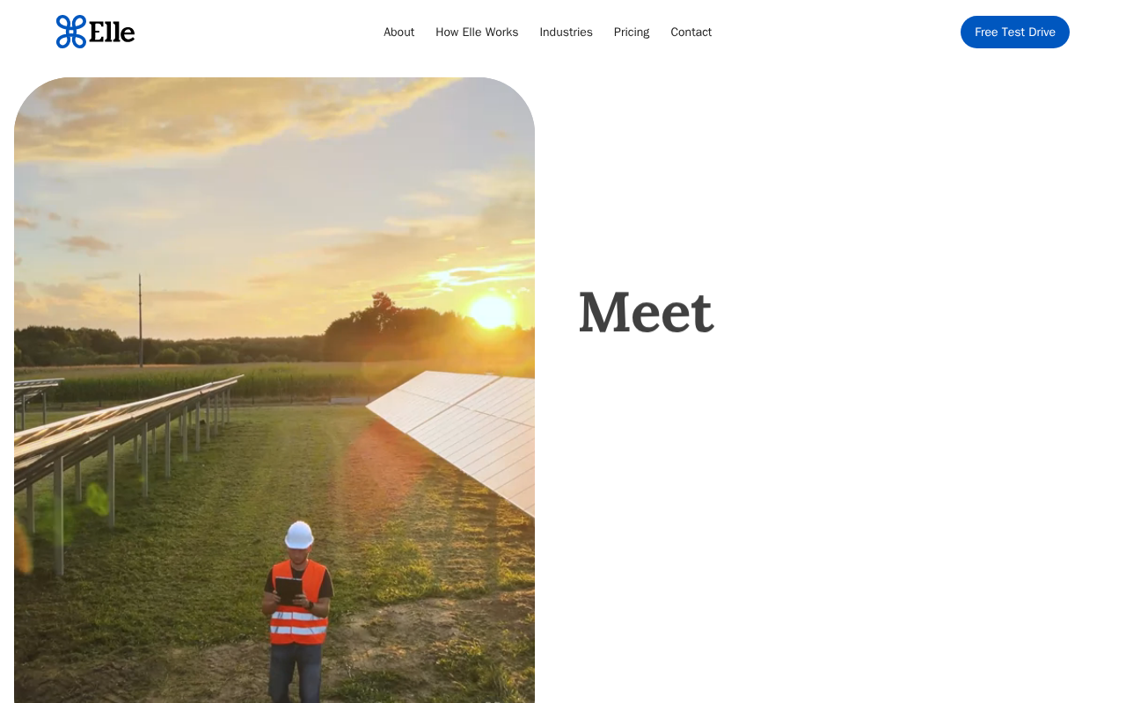Screen dimensions: 1126x703
Task: Click the tablet held by the worker
Action: coord(289,590)
